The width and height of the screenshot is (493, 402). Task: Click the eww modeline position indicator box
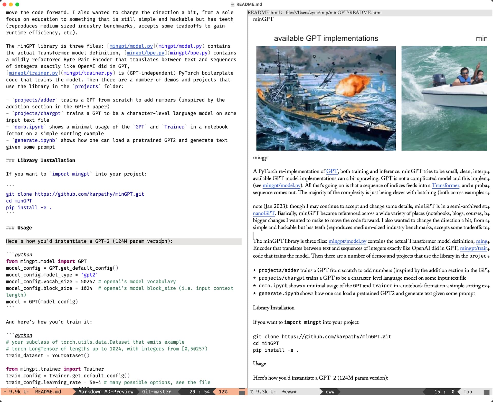click(486, 392)
